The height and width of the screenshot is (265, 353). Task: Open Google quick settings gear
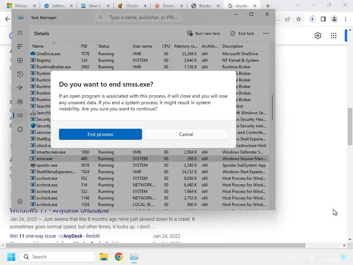pyautogui.click(x=317, y=36)
